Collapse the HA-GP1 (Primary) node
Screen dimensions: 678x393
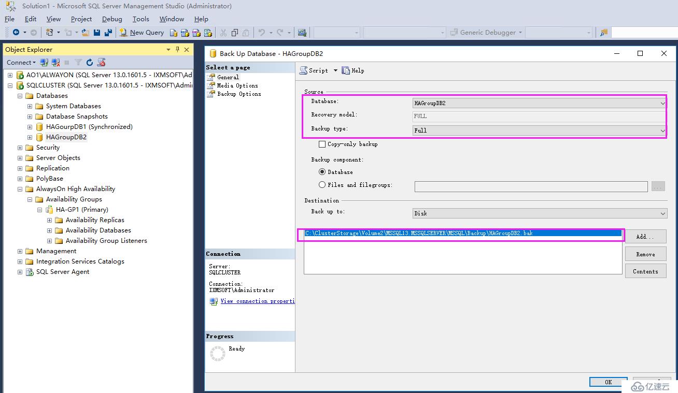39,210
